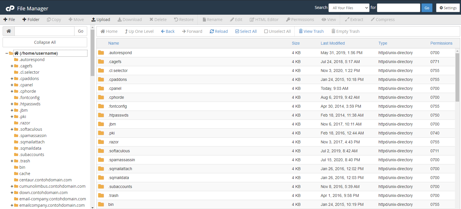Create a new folder with +Folder
The image size is (461, 209).
31,20
